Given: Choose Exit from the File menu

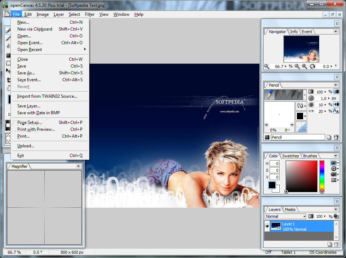Looking at the screenshot, I should click(x=50, y=156).
